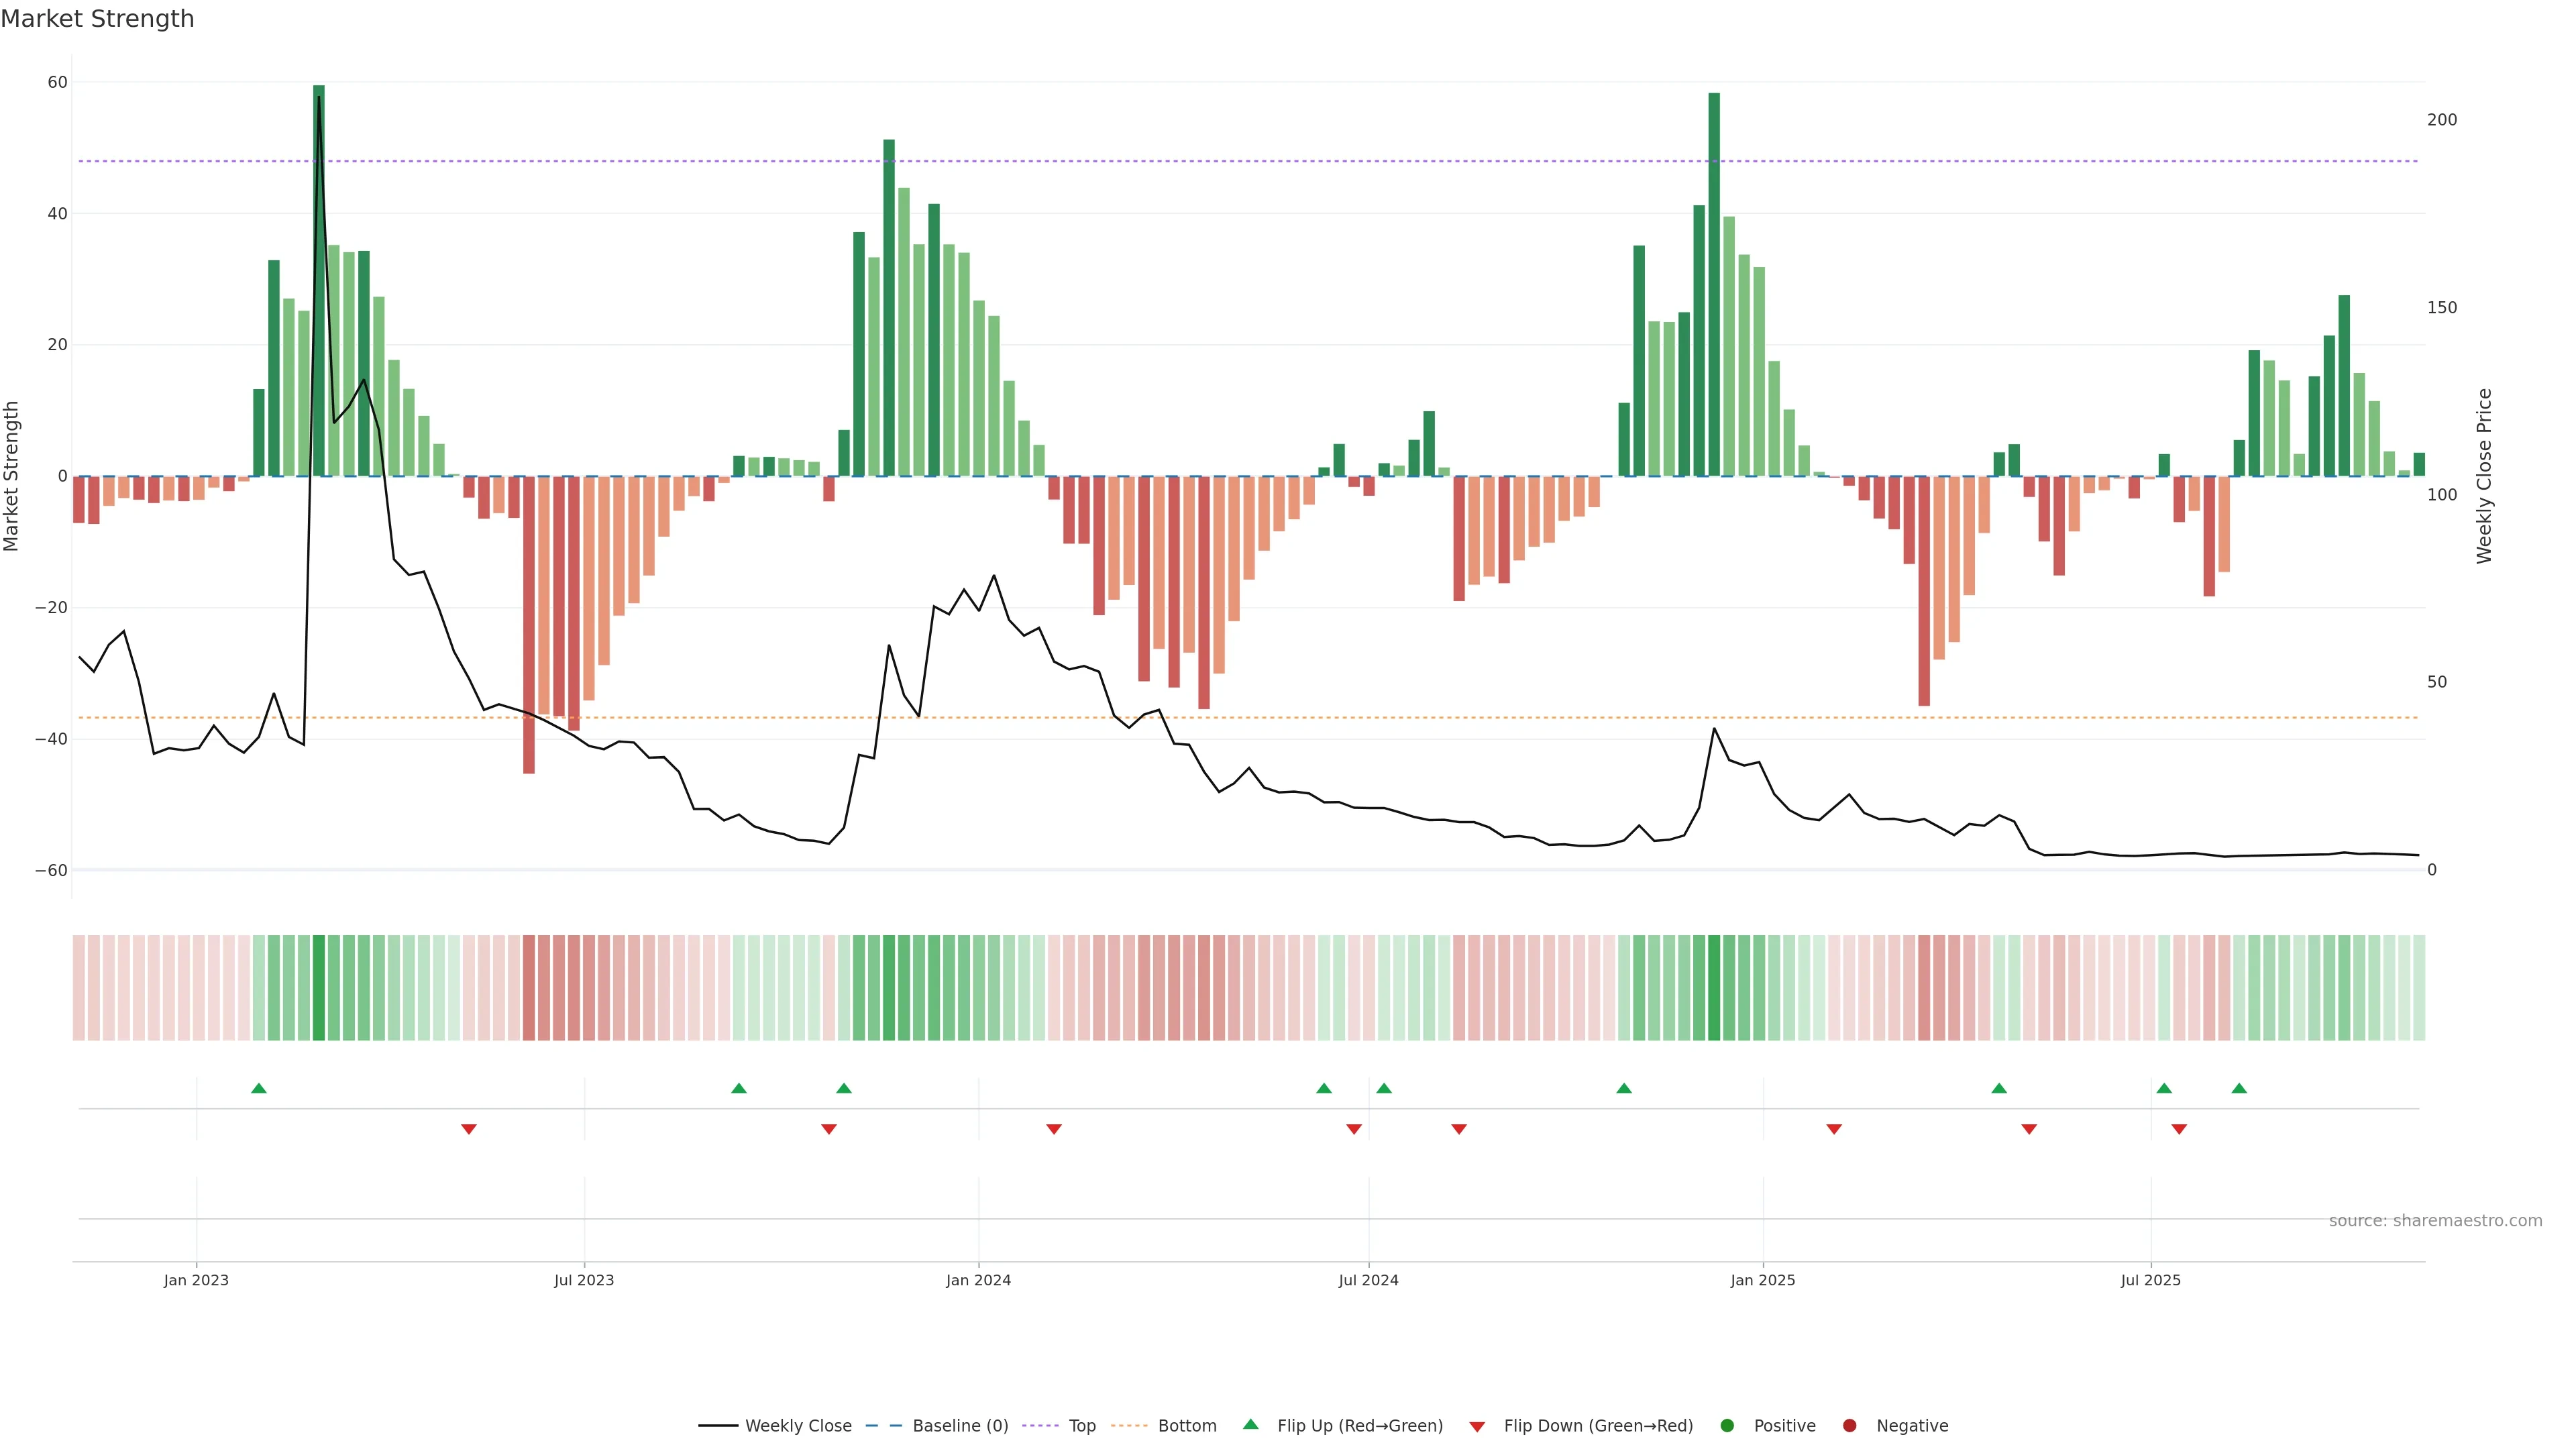Click the Jul 2025 x-axis label
The image size is (2576, 1449).
(2150, 1280)
